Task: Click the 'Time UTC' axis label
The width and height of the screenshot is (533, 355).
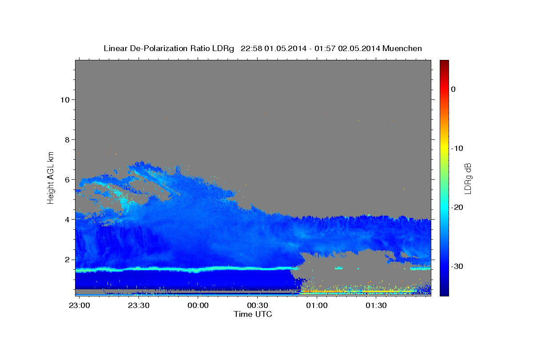Action: click(253, 314)
